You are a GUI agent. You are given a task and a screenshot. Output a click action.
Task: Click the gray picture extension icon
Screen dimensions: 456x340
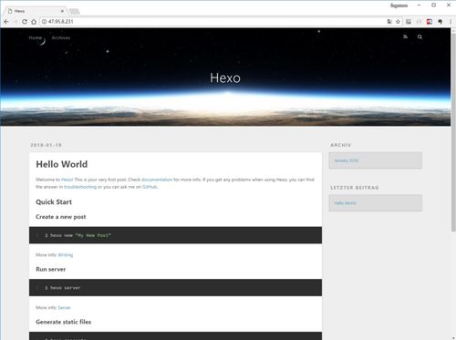click(409, 22)
